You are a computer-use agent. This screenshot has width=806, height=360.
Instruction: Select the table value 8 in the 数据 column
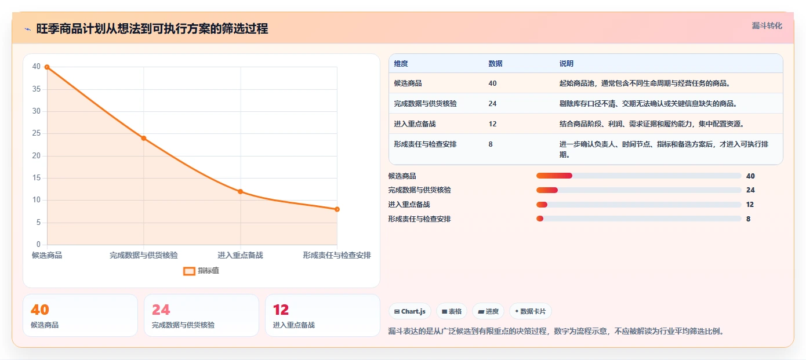pyautogui.click(x=491, y=144)
